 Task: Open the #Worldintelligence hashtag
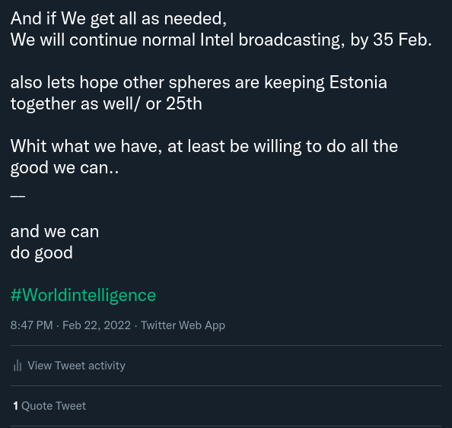(83, 295)
